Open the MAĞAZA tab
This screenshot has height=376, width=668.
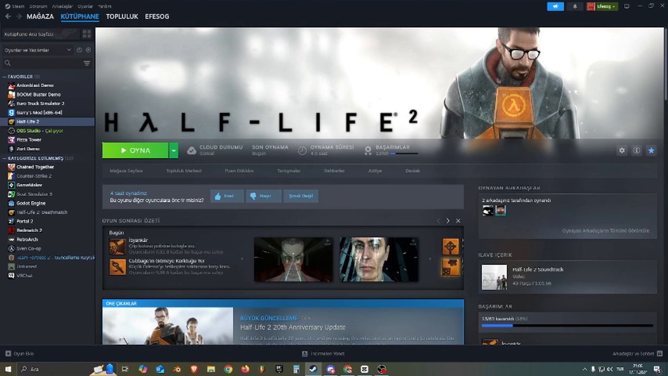point(40,17)
